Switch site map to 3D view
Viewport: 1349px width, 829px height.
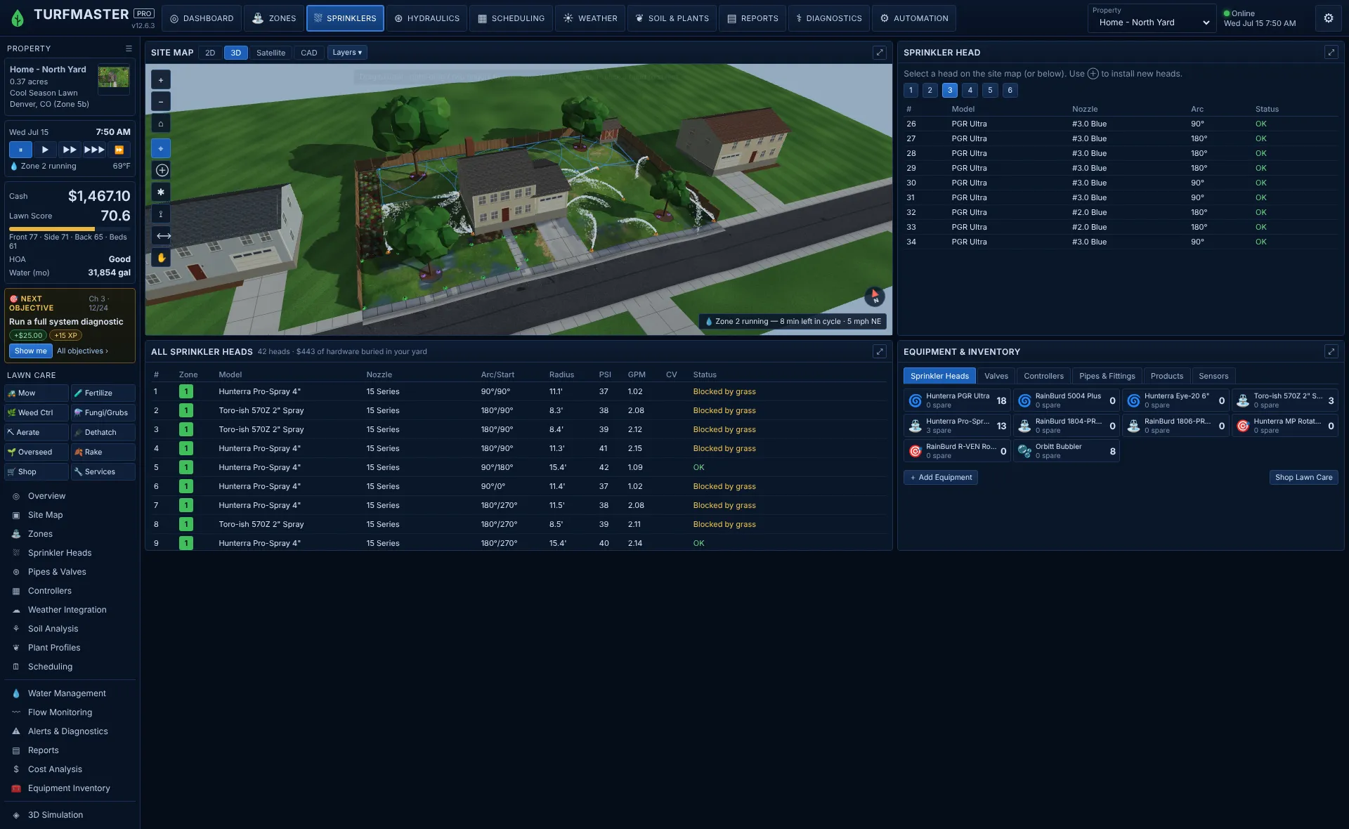(x=236, y=53)
